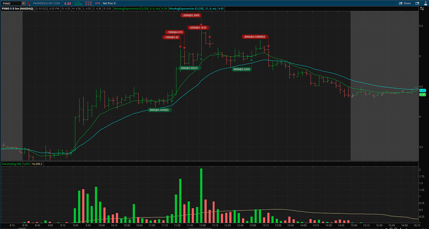
Task: Click the volume value 16,438.2
Action: [x=37, y=164]
